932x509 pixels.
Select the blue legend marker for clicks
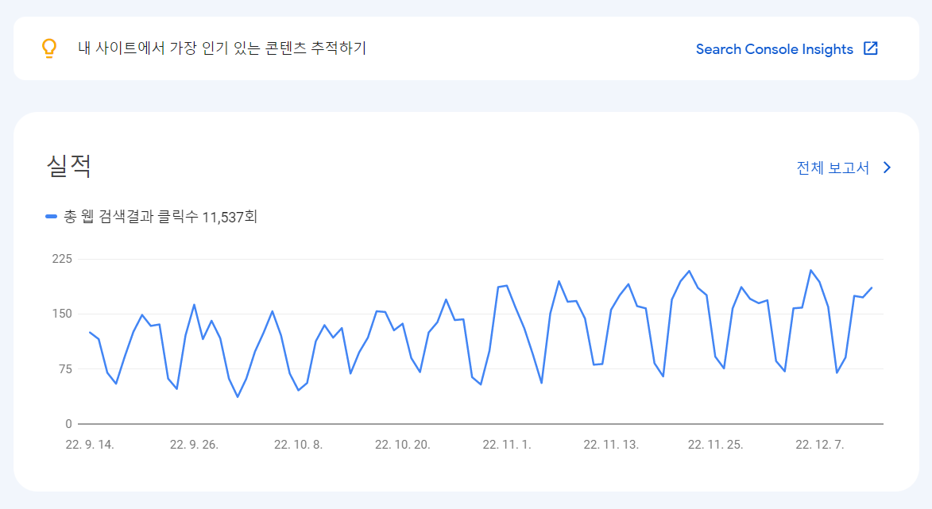50,215
